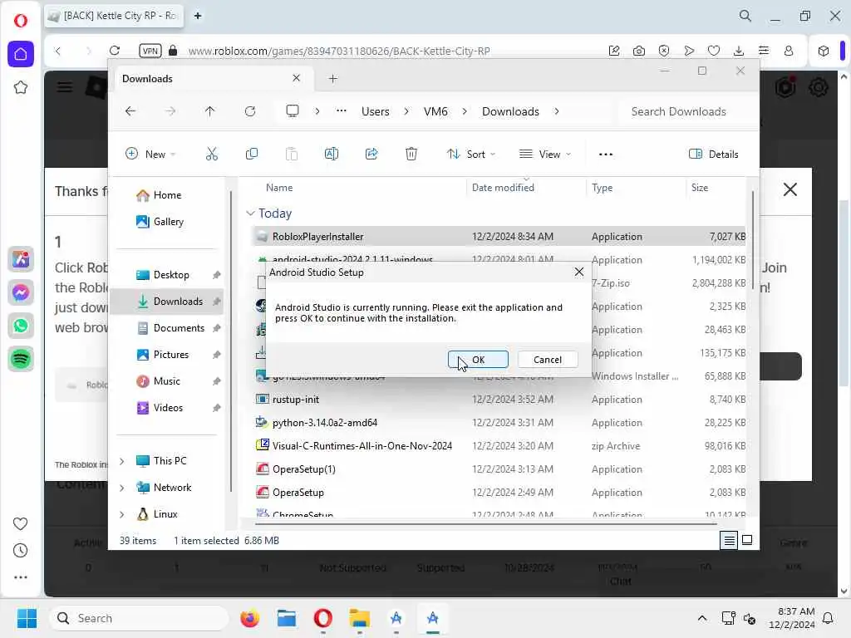Open the View dropdown menu

click(545, 154)
